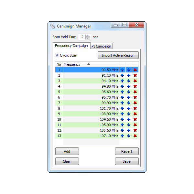
Task: Delete the 106.50 MHz entry
Action: (135, 130)
